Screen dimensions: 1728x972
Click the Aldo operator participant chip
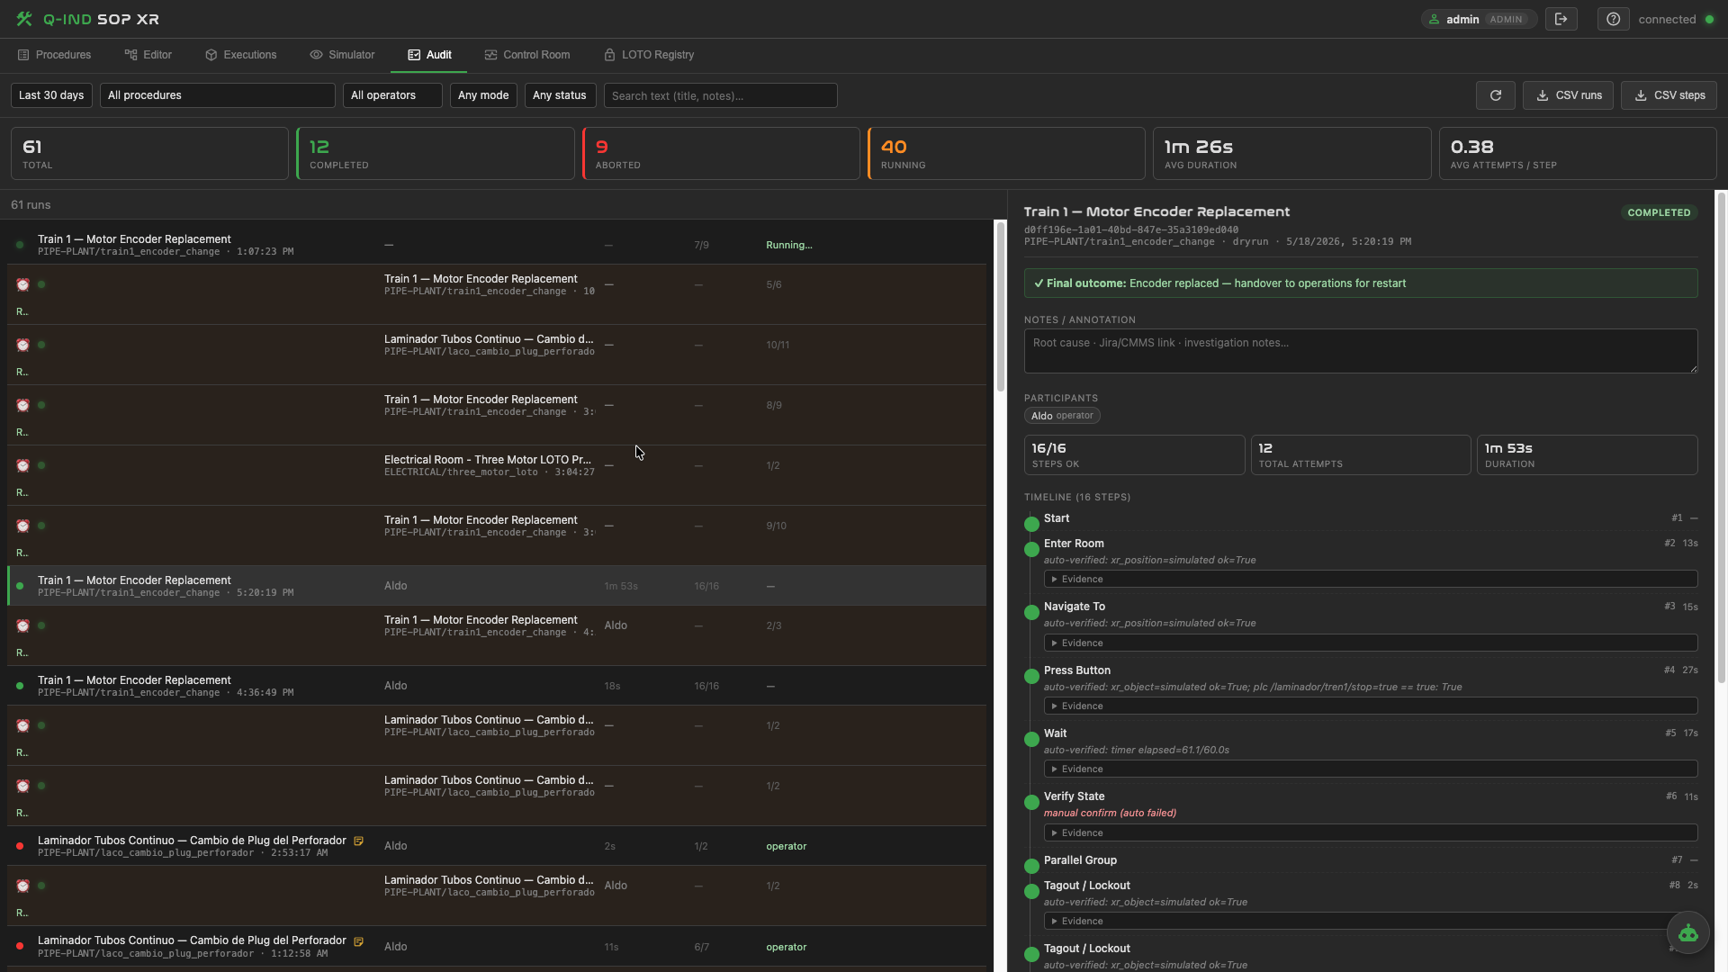(x=1062, y=416)
